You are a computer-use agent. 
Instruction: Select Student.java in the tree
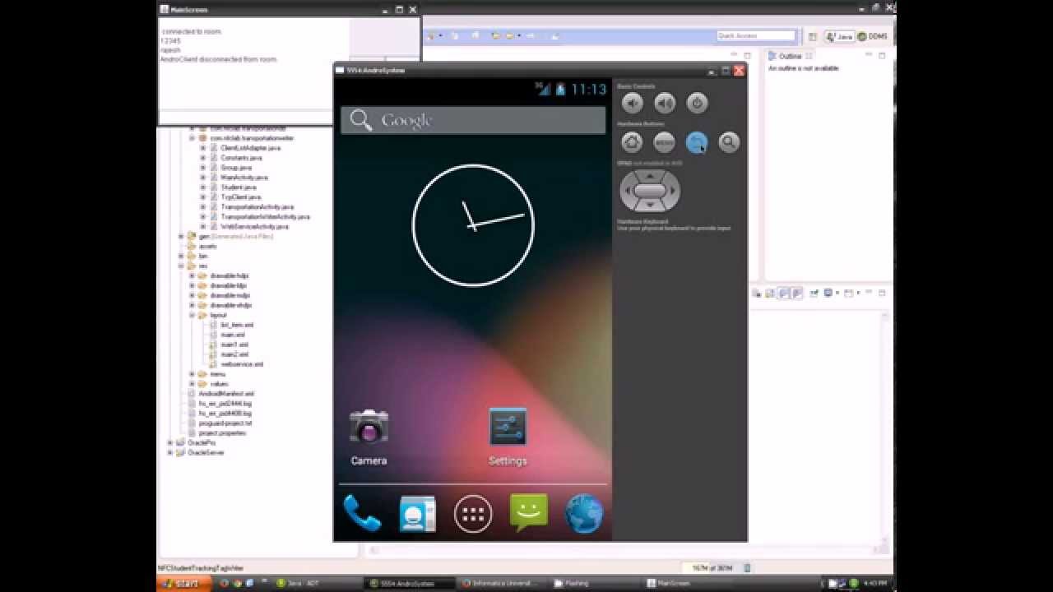(238, 187)
